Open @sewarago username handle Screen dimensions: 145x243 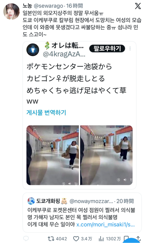(48, 6)
